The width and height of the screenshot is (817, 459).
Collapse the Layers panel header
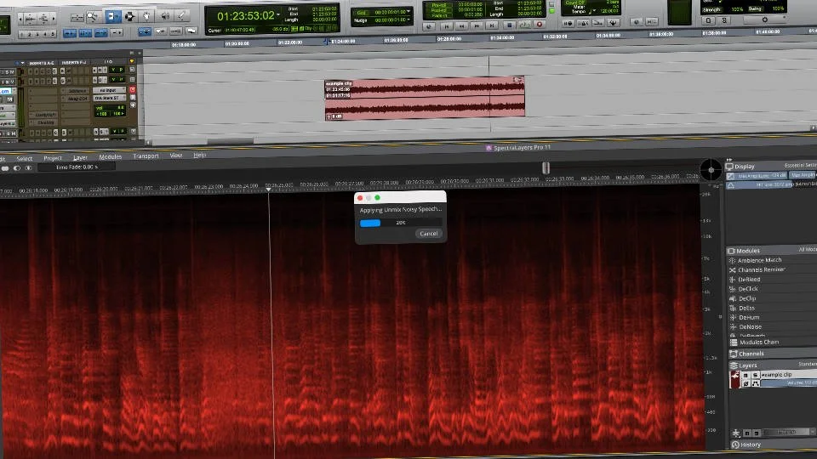pos(772,365)
